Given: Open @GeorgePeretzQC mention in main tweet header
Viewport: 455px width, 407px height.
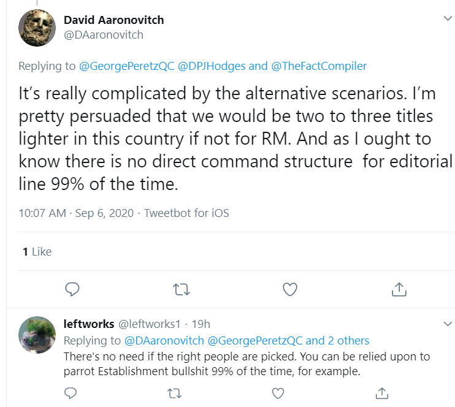Looking at the screenshot, I should [x=126, y=66].
